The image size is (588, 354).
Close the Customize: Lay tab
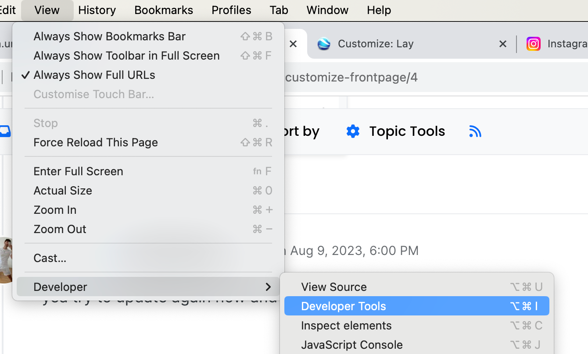(502, 43)
